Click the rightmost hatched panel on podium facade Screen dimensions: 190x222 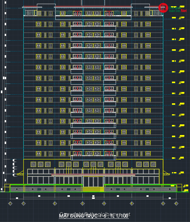pyautogui.click(x=153, y=164)
